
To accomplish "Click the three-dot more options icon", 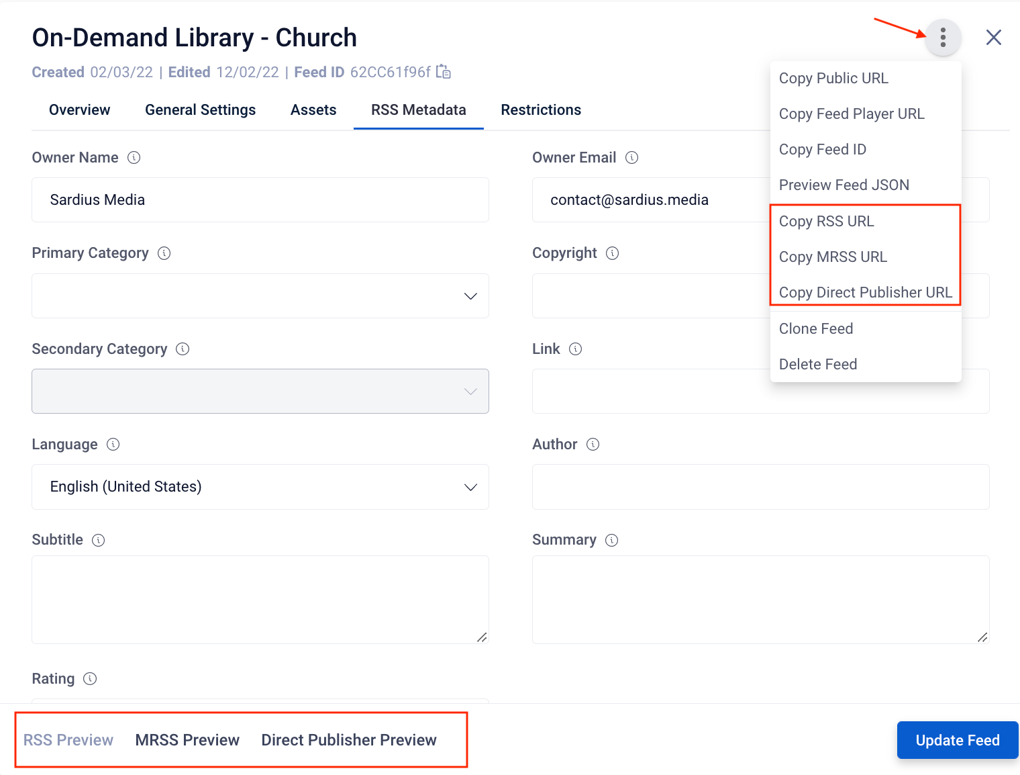I will [x=943, y=38].
